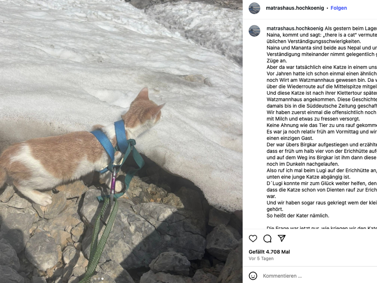Open the post timestamp Vor 5 Tagen
This screenshot has height=283, width=377.
click(x=261, y=259)
